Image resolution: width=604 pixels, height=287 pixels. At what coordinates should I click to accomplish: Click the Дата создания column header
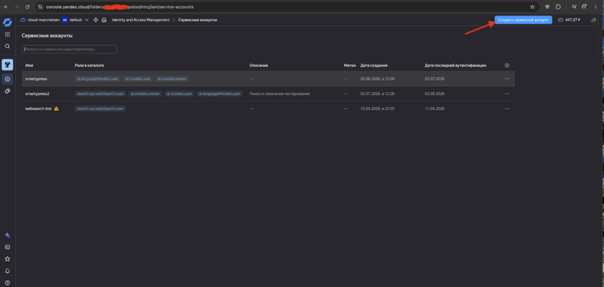373,66
